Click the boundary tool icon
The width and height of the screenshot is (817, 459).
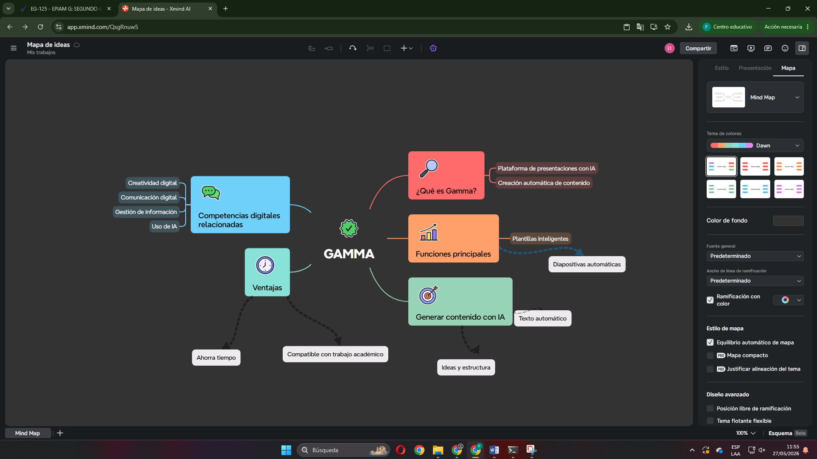[387, 48]
